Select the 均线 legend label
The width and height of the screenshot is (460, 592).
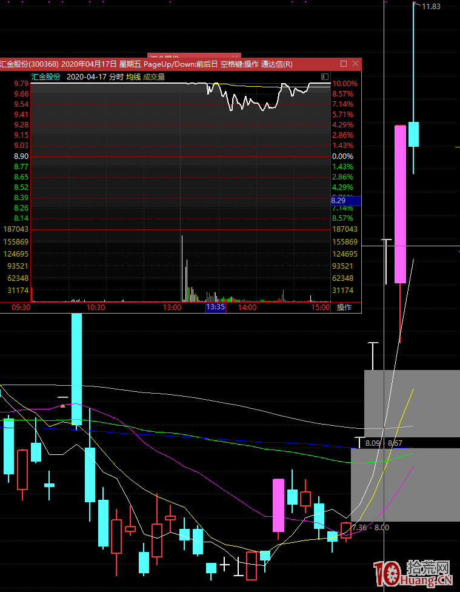[133, 77]
